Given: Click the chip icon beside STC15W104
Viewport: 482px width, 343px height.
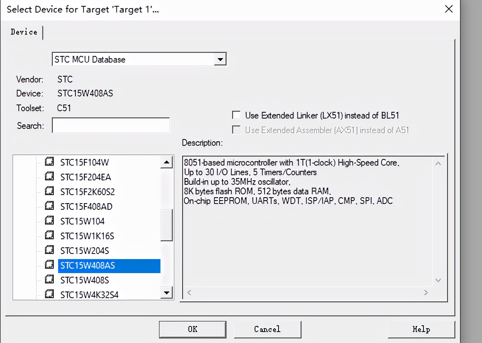Looking at the screenshot, I should pyautogui.click(x=49, y=220).
